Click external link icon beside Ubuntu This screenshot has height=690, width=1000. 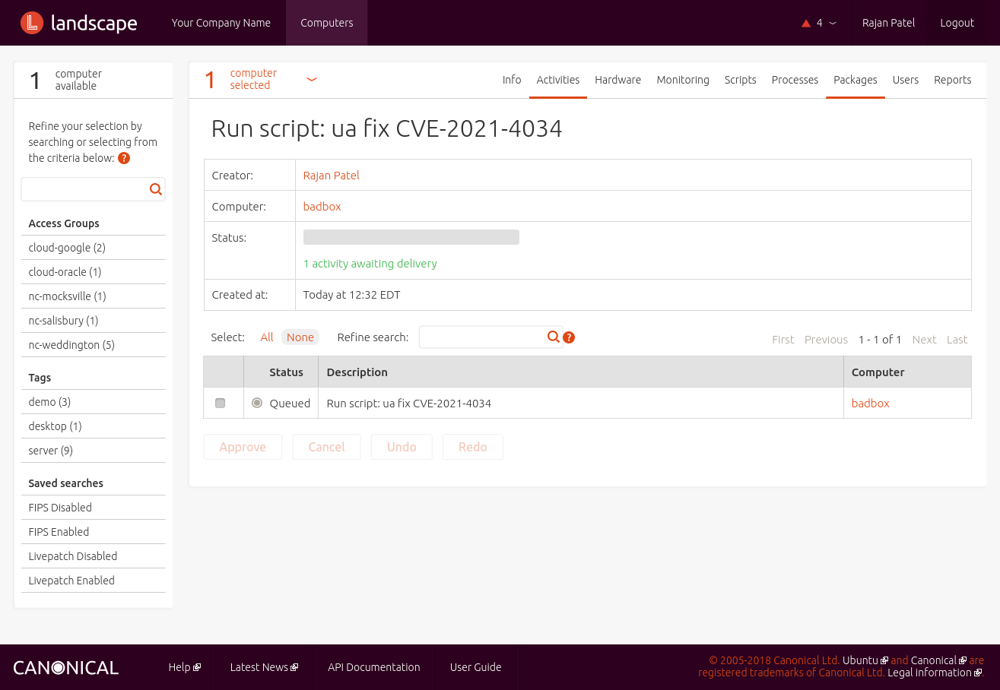point(884,660)
